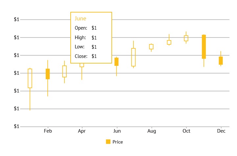Click the October hollow candlestick
237x156 pixels.
point(186,38)
